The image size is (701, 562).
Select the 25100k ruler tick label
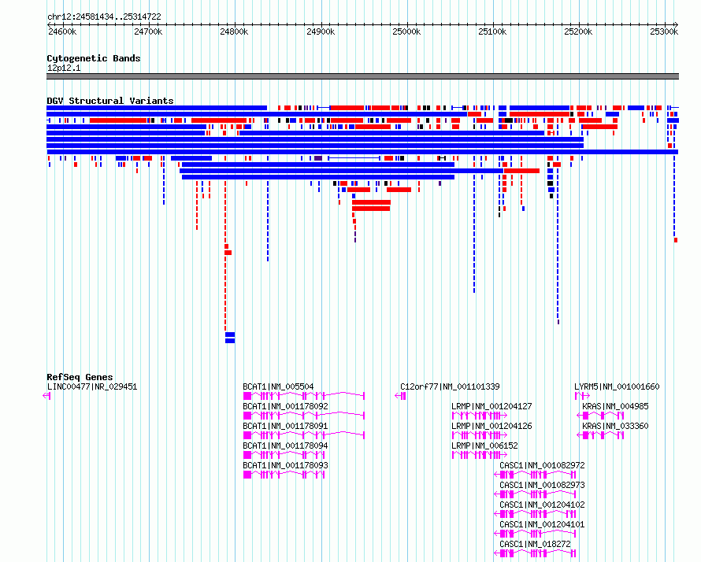(x=492, y=31)
